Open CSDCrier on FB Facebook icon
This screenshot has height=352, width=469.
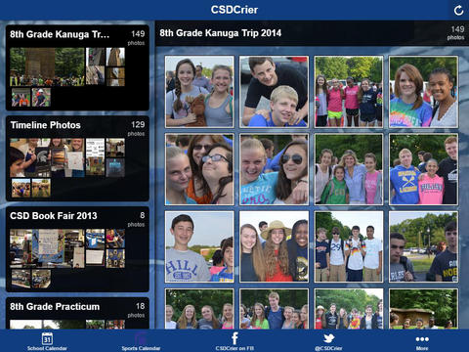234,338
